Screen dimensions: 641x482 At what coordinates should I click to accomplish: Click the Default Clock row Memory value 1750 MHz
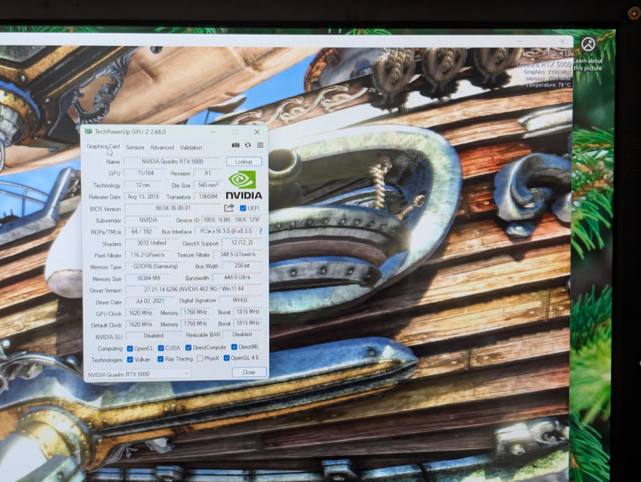pyautogui.click(x=196, y=324)
